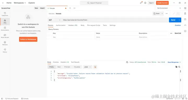Image resolution: width=188 pixels, height=100 pixels.
Task: Copy response body to clipboard
Action: [x=176, y=67]
